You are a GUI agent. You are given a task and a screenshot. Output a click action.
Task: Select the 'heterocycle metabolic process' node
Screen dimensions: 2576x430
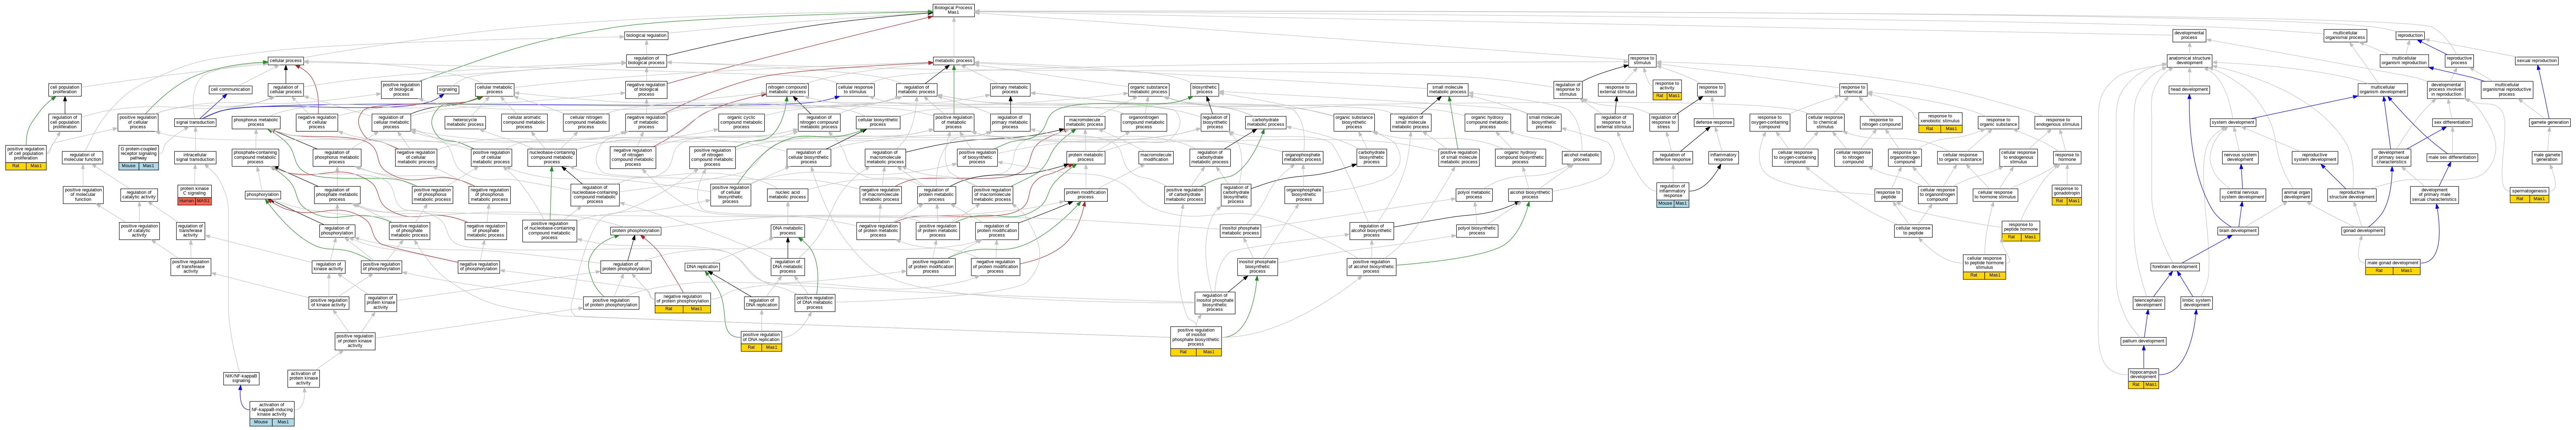465,123
